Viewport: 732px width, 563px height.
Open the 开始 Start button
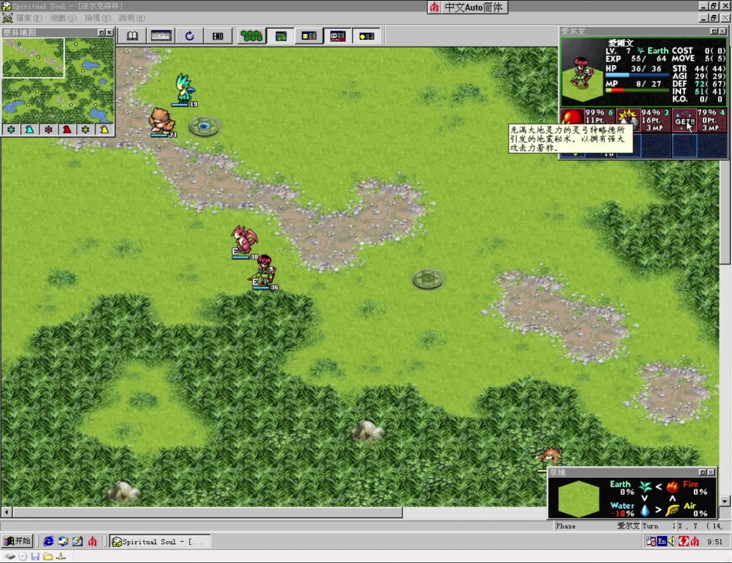(17, 541)
